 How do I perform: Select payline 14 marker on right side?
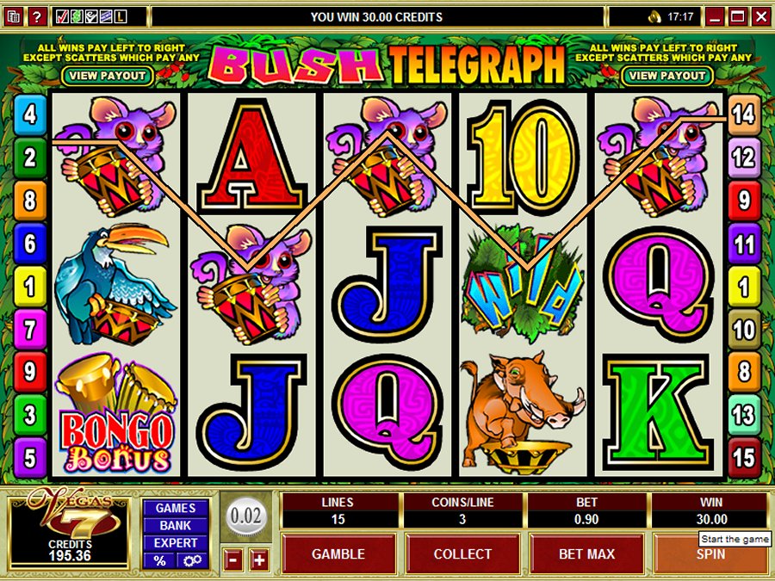(x=744, y=114)
